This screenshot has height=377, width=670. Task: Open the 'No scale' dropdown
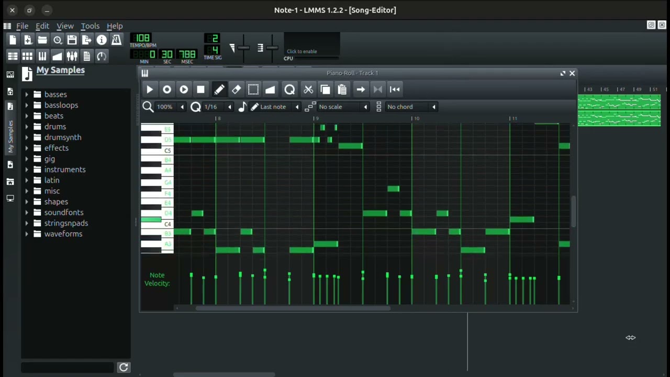tap(343, 107)
